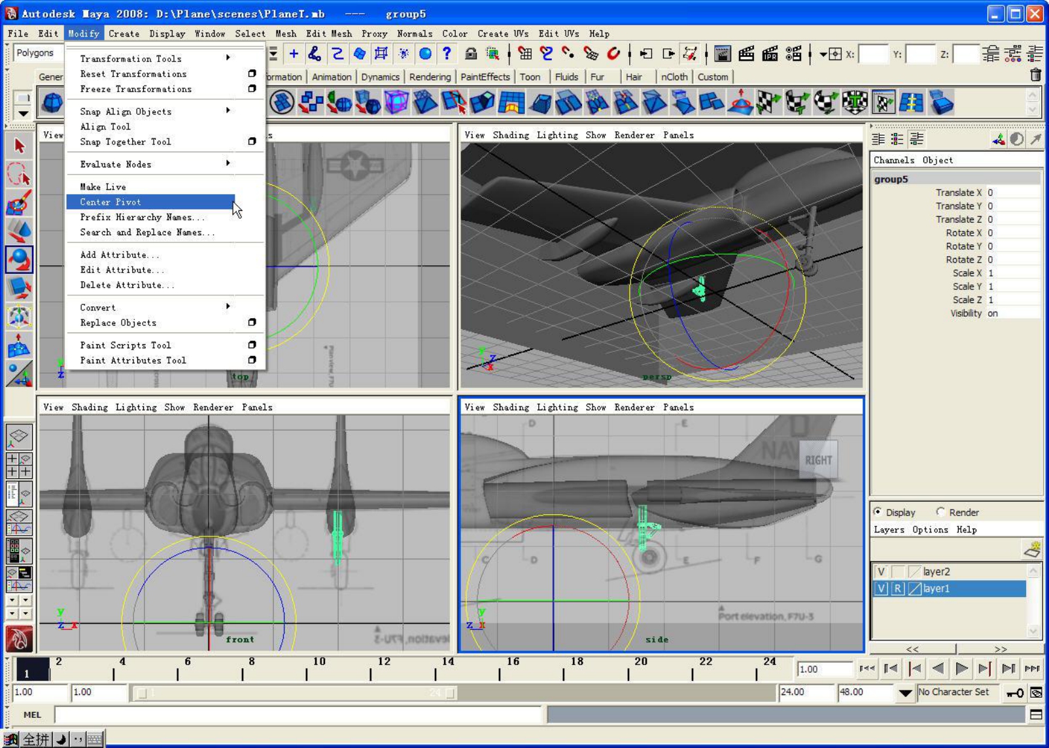Image resolution: width=1049 pixels, height=748 pixels.
Task: Open Shading menu in persp viewport
Action: (511, 135)
